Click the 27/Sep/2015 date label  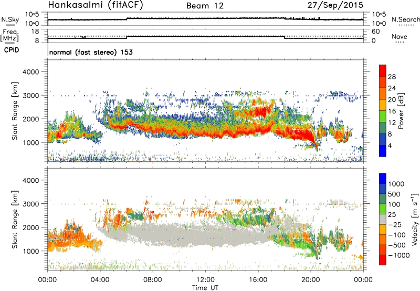[x=335, y=5]
